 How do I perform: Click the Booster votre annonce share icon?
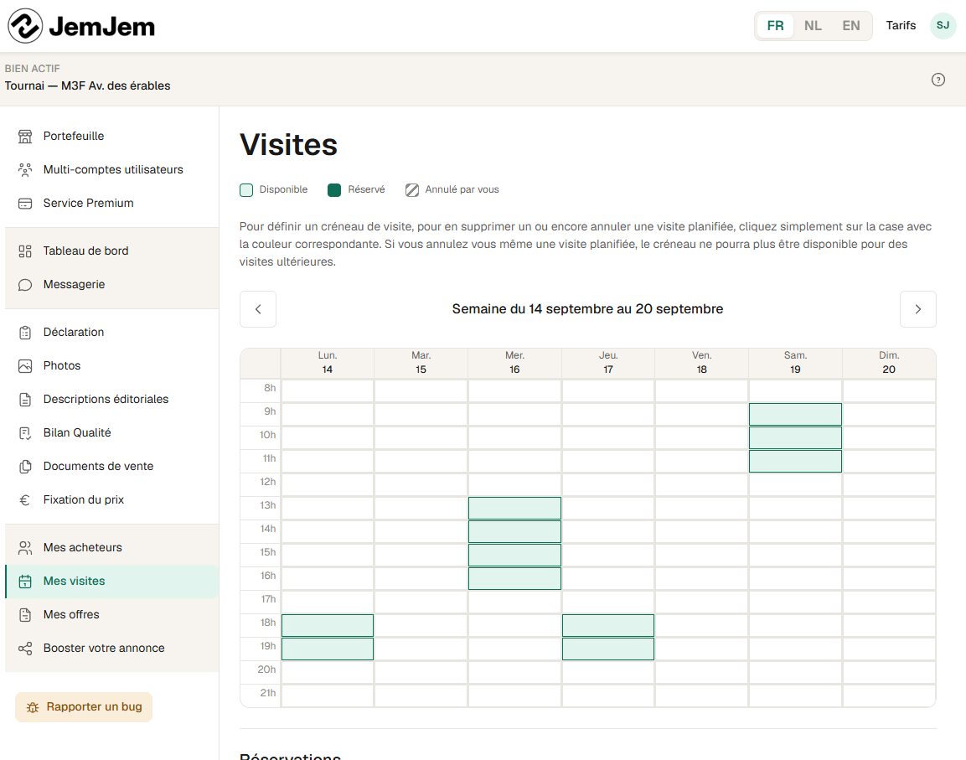(x=24, y=649)
